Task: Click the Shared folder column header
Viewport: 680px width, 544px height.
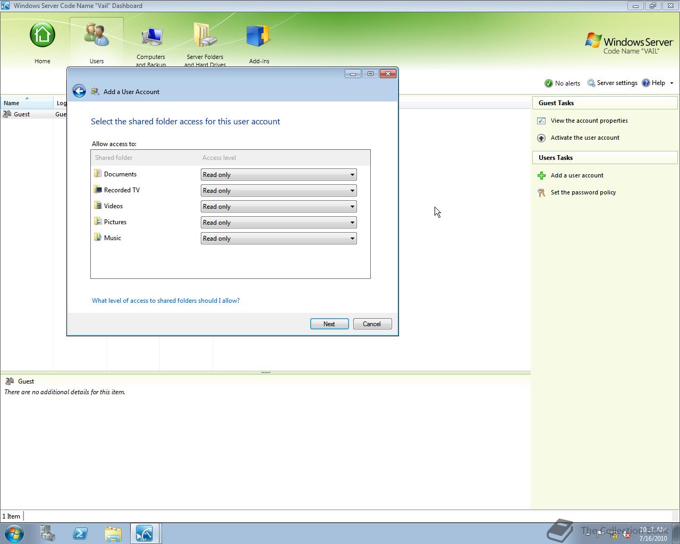Action: pos(114,158)
